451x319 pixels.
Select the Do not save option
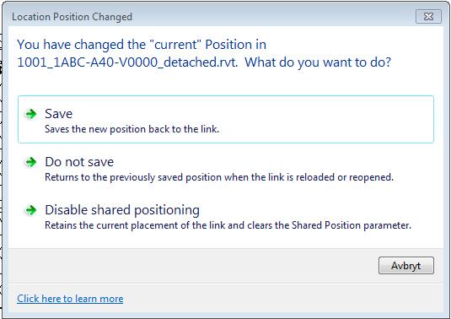tap(226, 168)
